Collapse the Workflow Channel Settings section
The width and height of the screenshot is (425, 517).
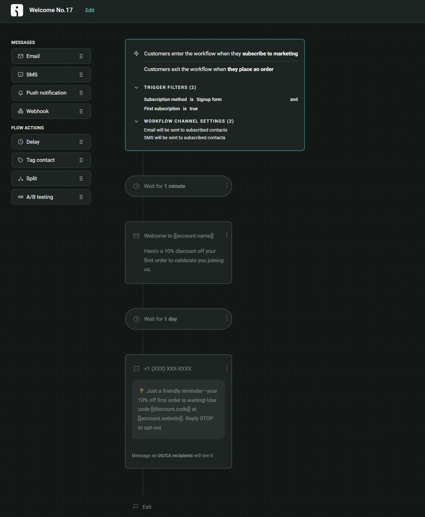pyautogui.click(x=136, y=121)
